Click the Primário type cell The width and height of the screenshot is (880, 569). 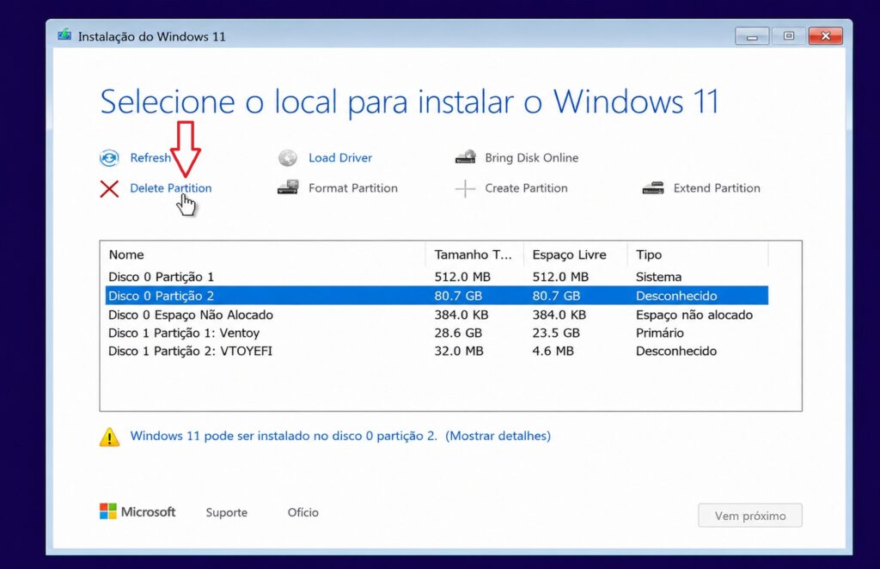click(659, 333)
